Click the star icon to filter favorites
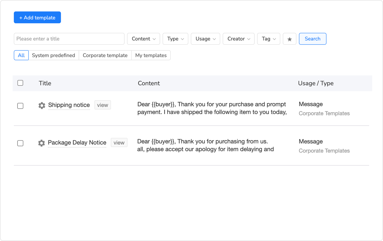This screenshot has width=383, height=241. (289, 39)
